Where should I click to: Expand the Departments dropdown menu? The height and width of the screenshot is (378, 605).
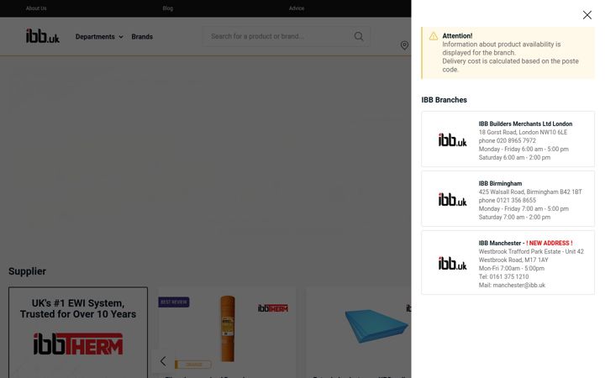click(99, 37)
